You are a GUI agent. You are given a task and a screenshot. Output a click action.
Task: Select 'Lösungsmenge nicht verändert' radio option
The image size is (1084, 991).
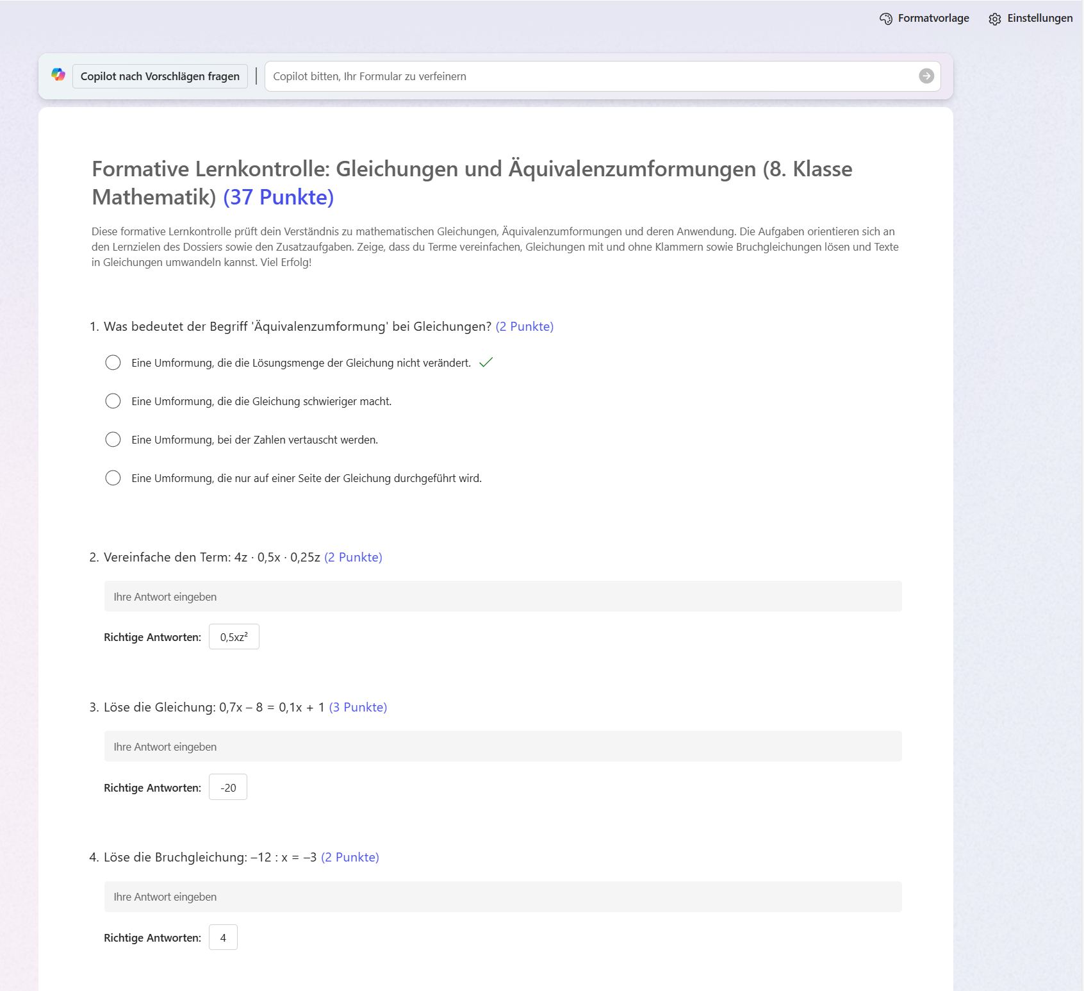pos(113,363)
